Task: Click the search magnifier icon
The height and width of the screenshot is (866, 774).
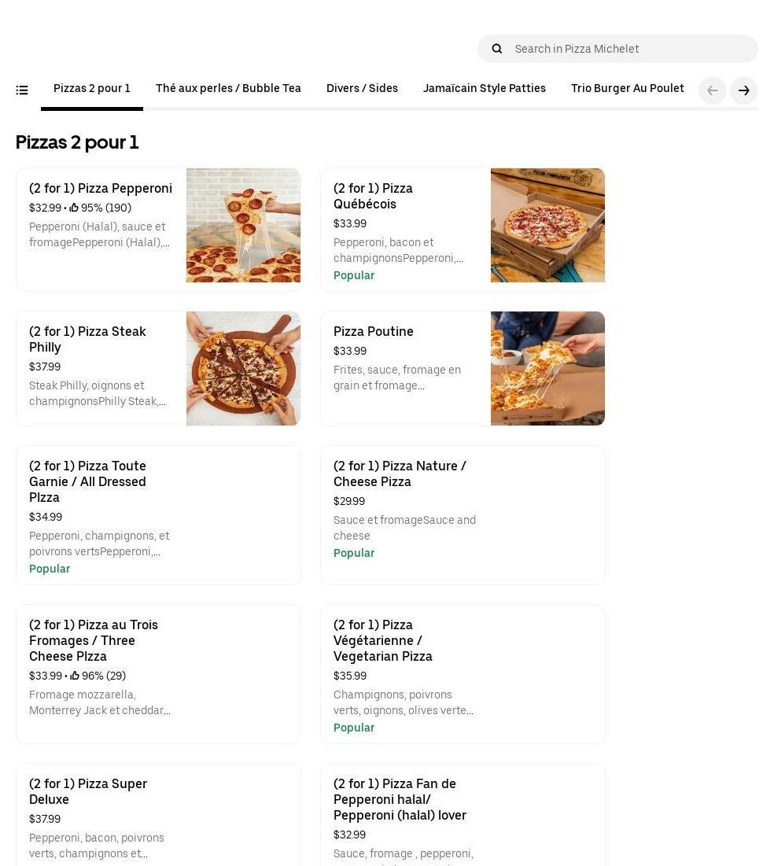Action: tap(497, 49)
